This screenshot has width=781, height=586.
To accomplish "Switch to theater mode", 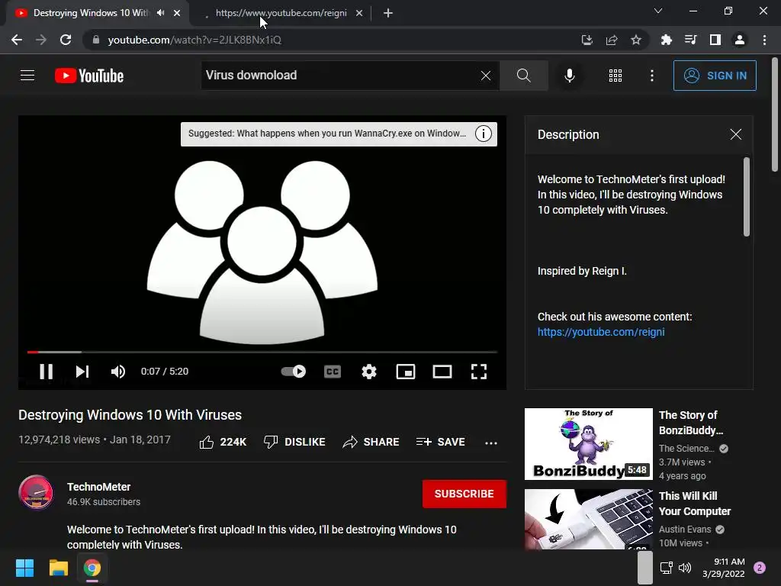I will click(442, 372).
